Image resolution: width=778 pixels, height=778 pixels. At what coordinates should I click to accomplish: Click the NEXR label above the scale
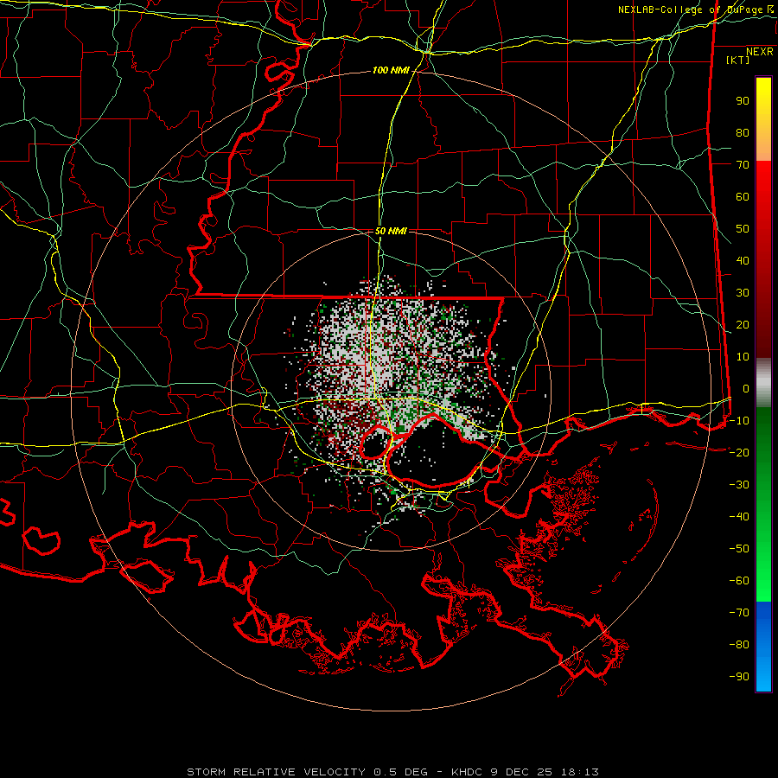759,52
